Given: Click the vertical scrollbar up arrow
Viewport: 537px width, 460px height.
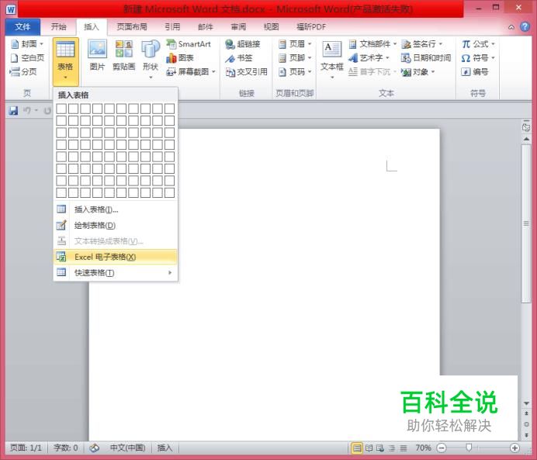Looking at the screenshot, I should (526, 139).
